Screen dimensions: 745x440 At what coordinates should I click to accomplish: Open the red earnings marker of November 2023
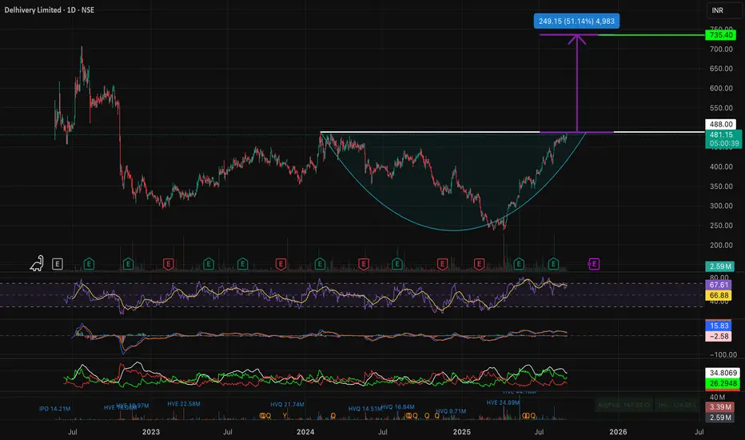click(x=281, y=263)
